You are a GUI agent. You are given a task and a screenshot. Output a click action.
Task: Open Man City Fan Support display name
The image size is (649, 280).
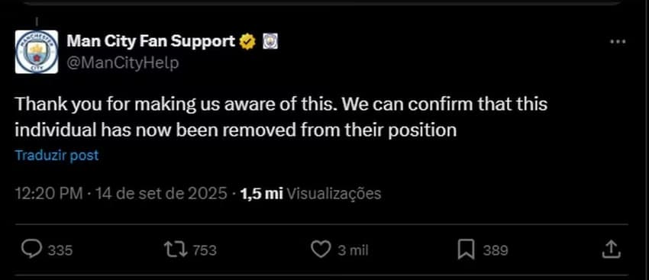tap(151, 41)
